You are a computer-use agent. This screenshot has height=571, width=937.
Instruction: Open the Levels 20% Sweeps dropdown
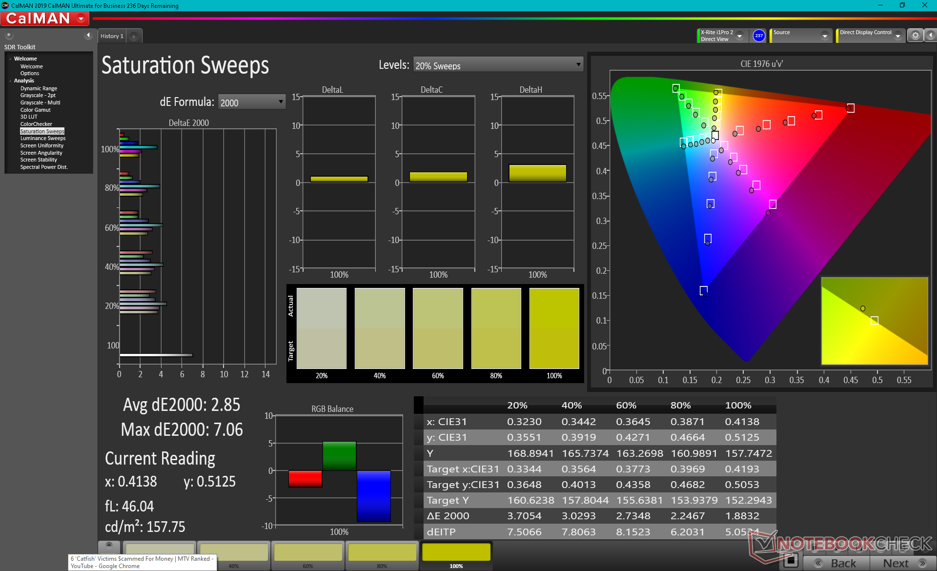click(x=498, y=65)
